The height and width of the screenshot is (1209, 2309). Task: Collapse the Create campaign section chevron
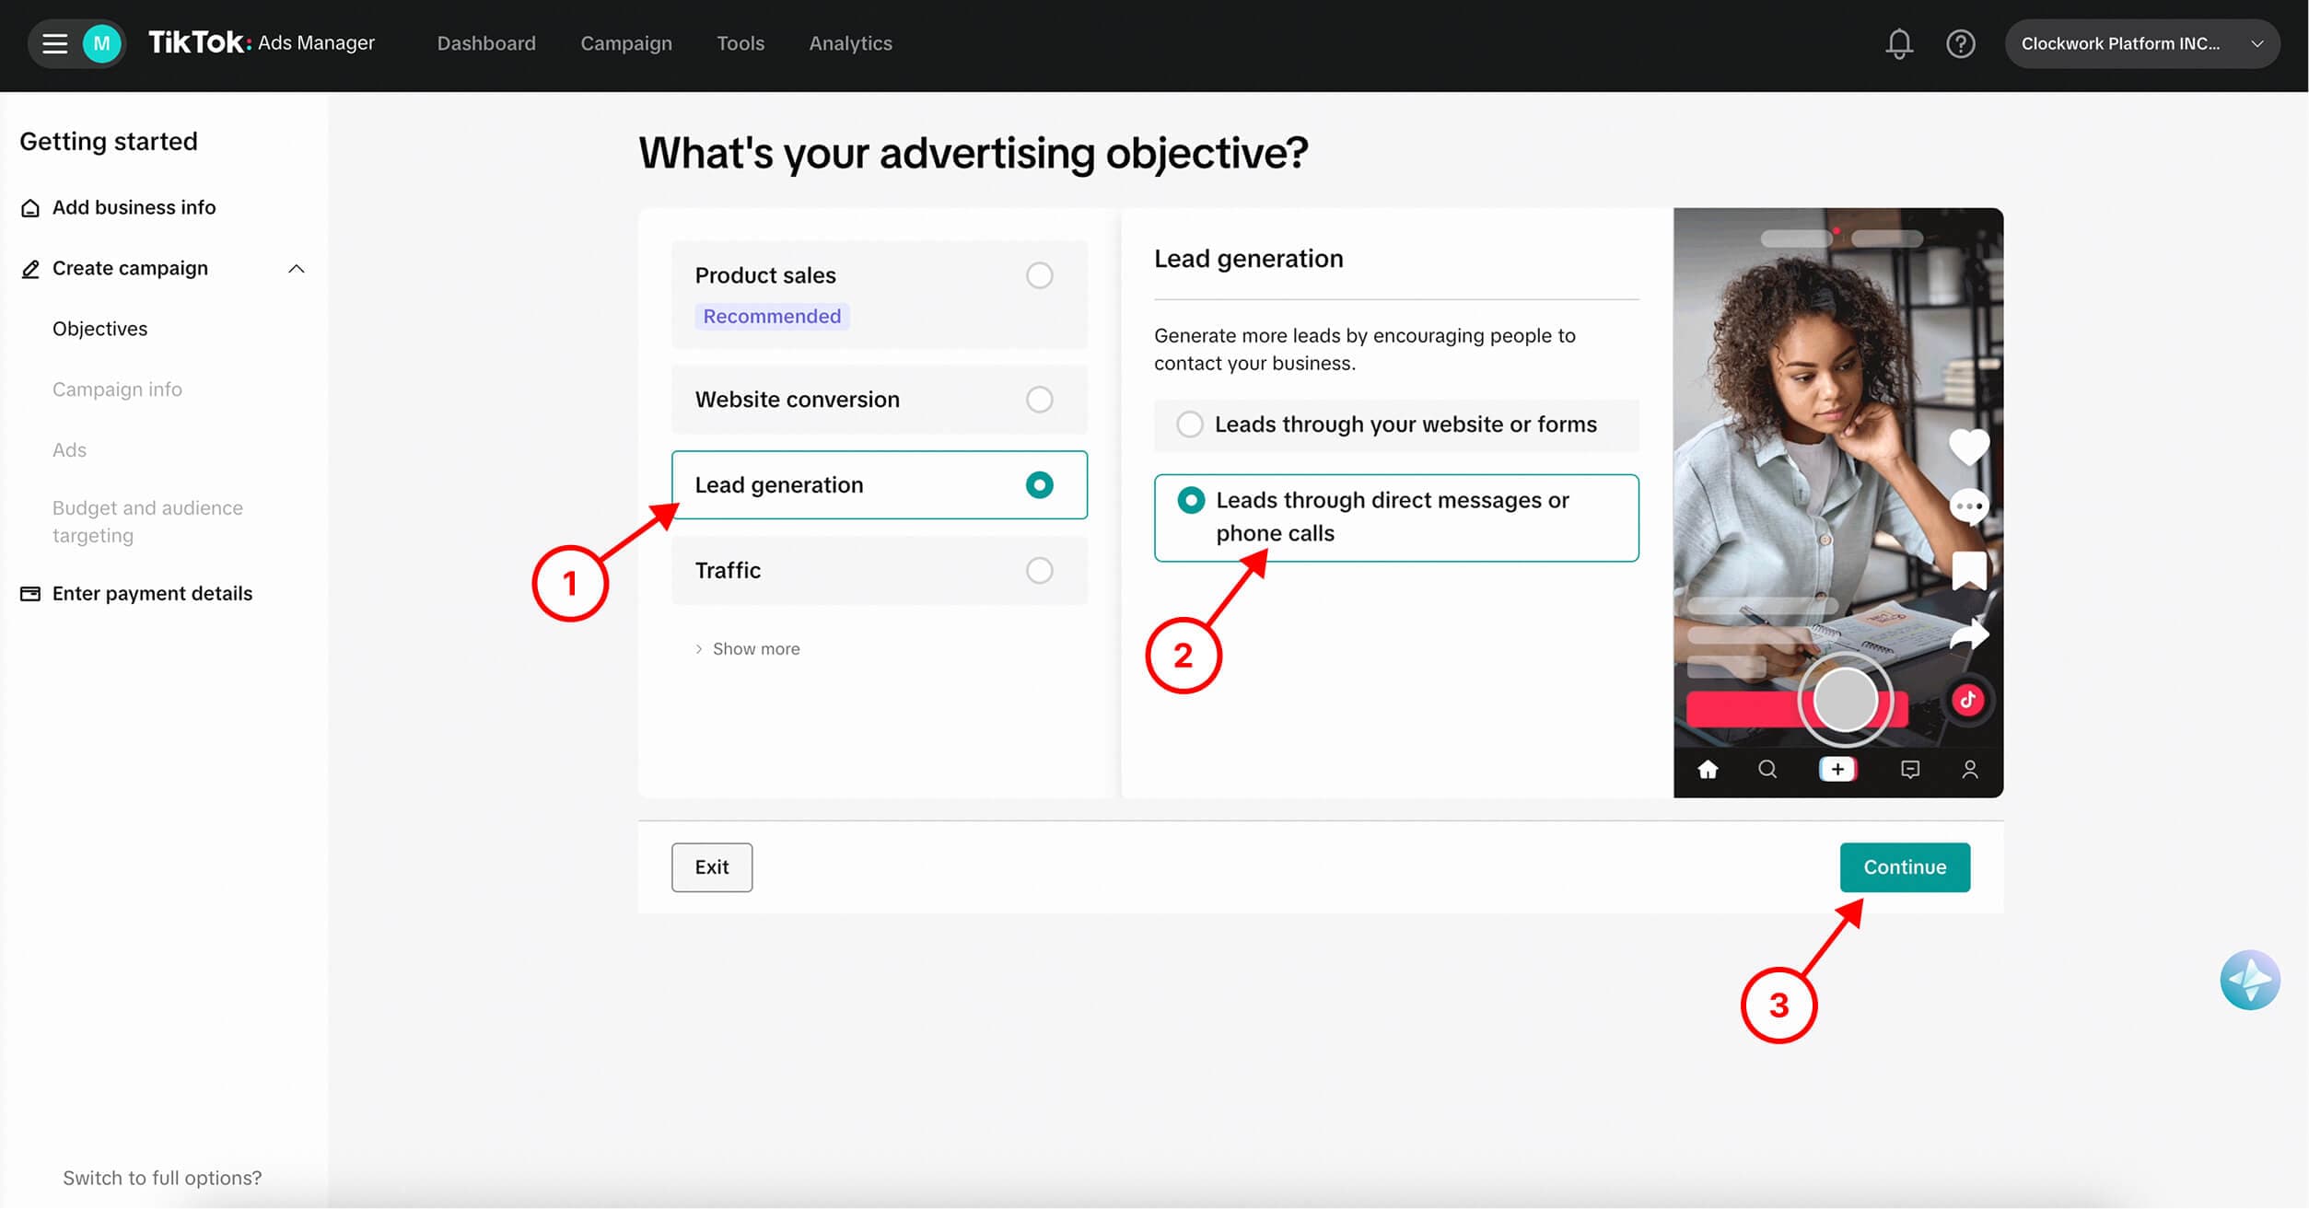[x=297, y=269]
